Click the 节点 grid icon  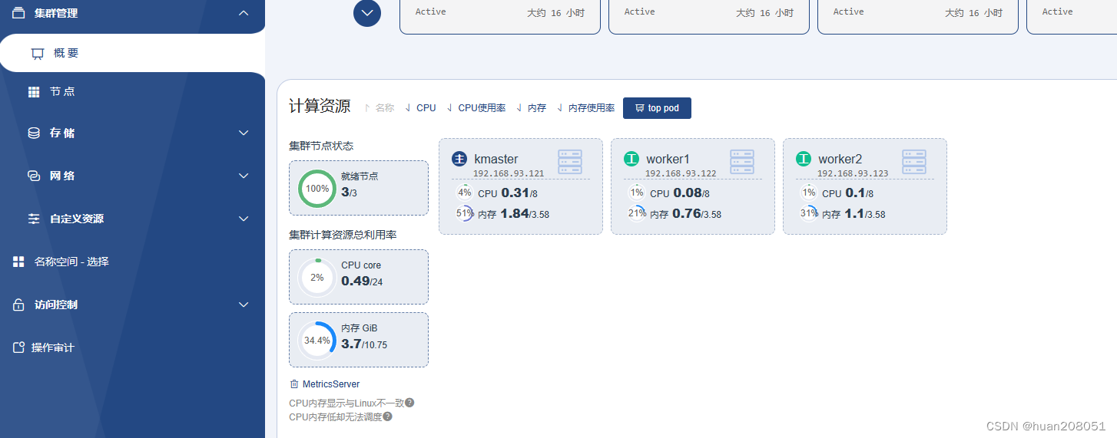click(34, 92)
